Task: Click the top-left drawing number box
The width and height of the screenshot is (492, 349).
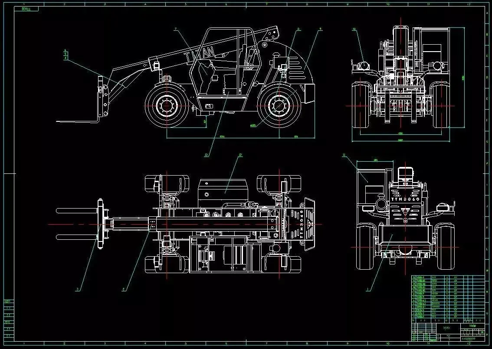Action: pyautogui.click(x=26, y=9)
